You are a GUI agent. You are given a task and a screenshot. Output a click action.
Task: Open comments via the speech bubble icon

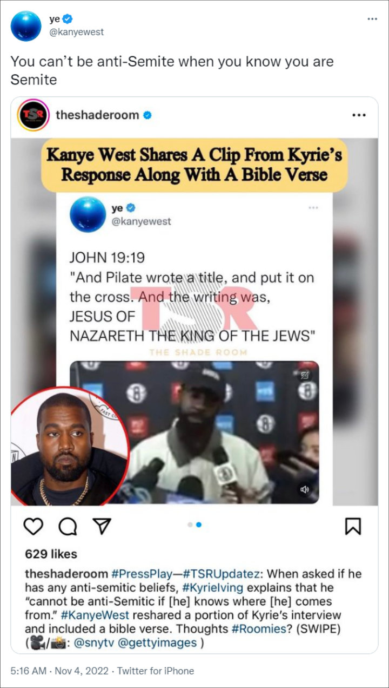(x=68, y=526)
